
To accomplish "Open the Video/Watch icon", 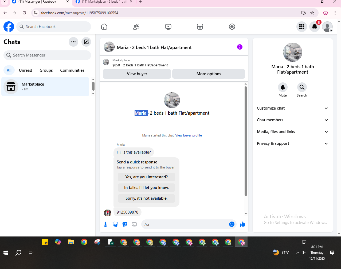I will click(x=168, y=27).
